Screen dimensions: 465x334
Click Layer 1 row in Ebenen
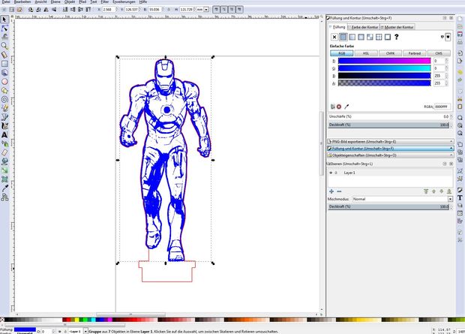click(390, 173)
